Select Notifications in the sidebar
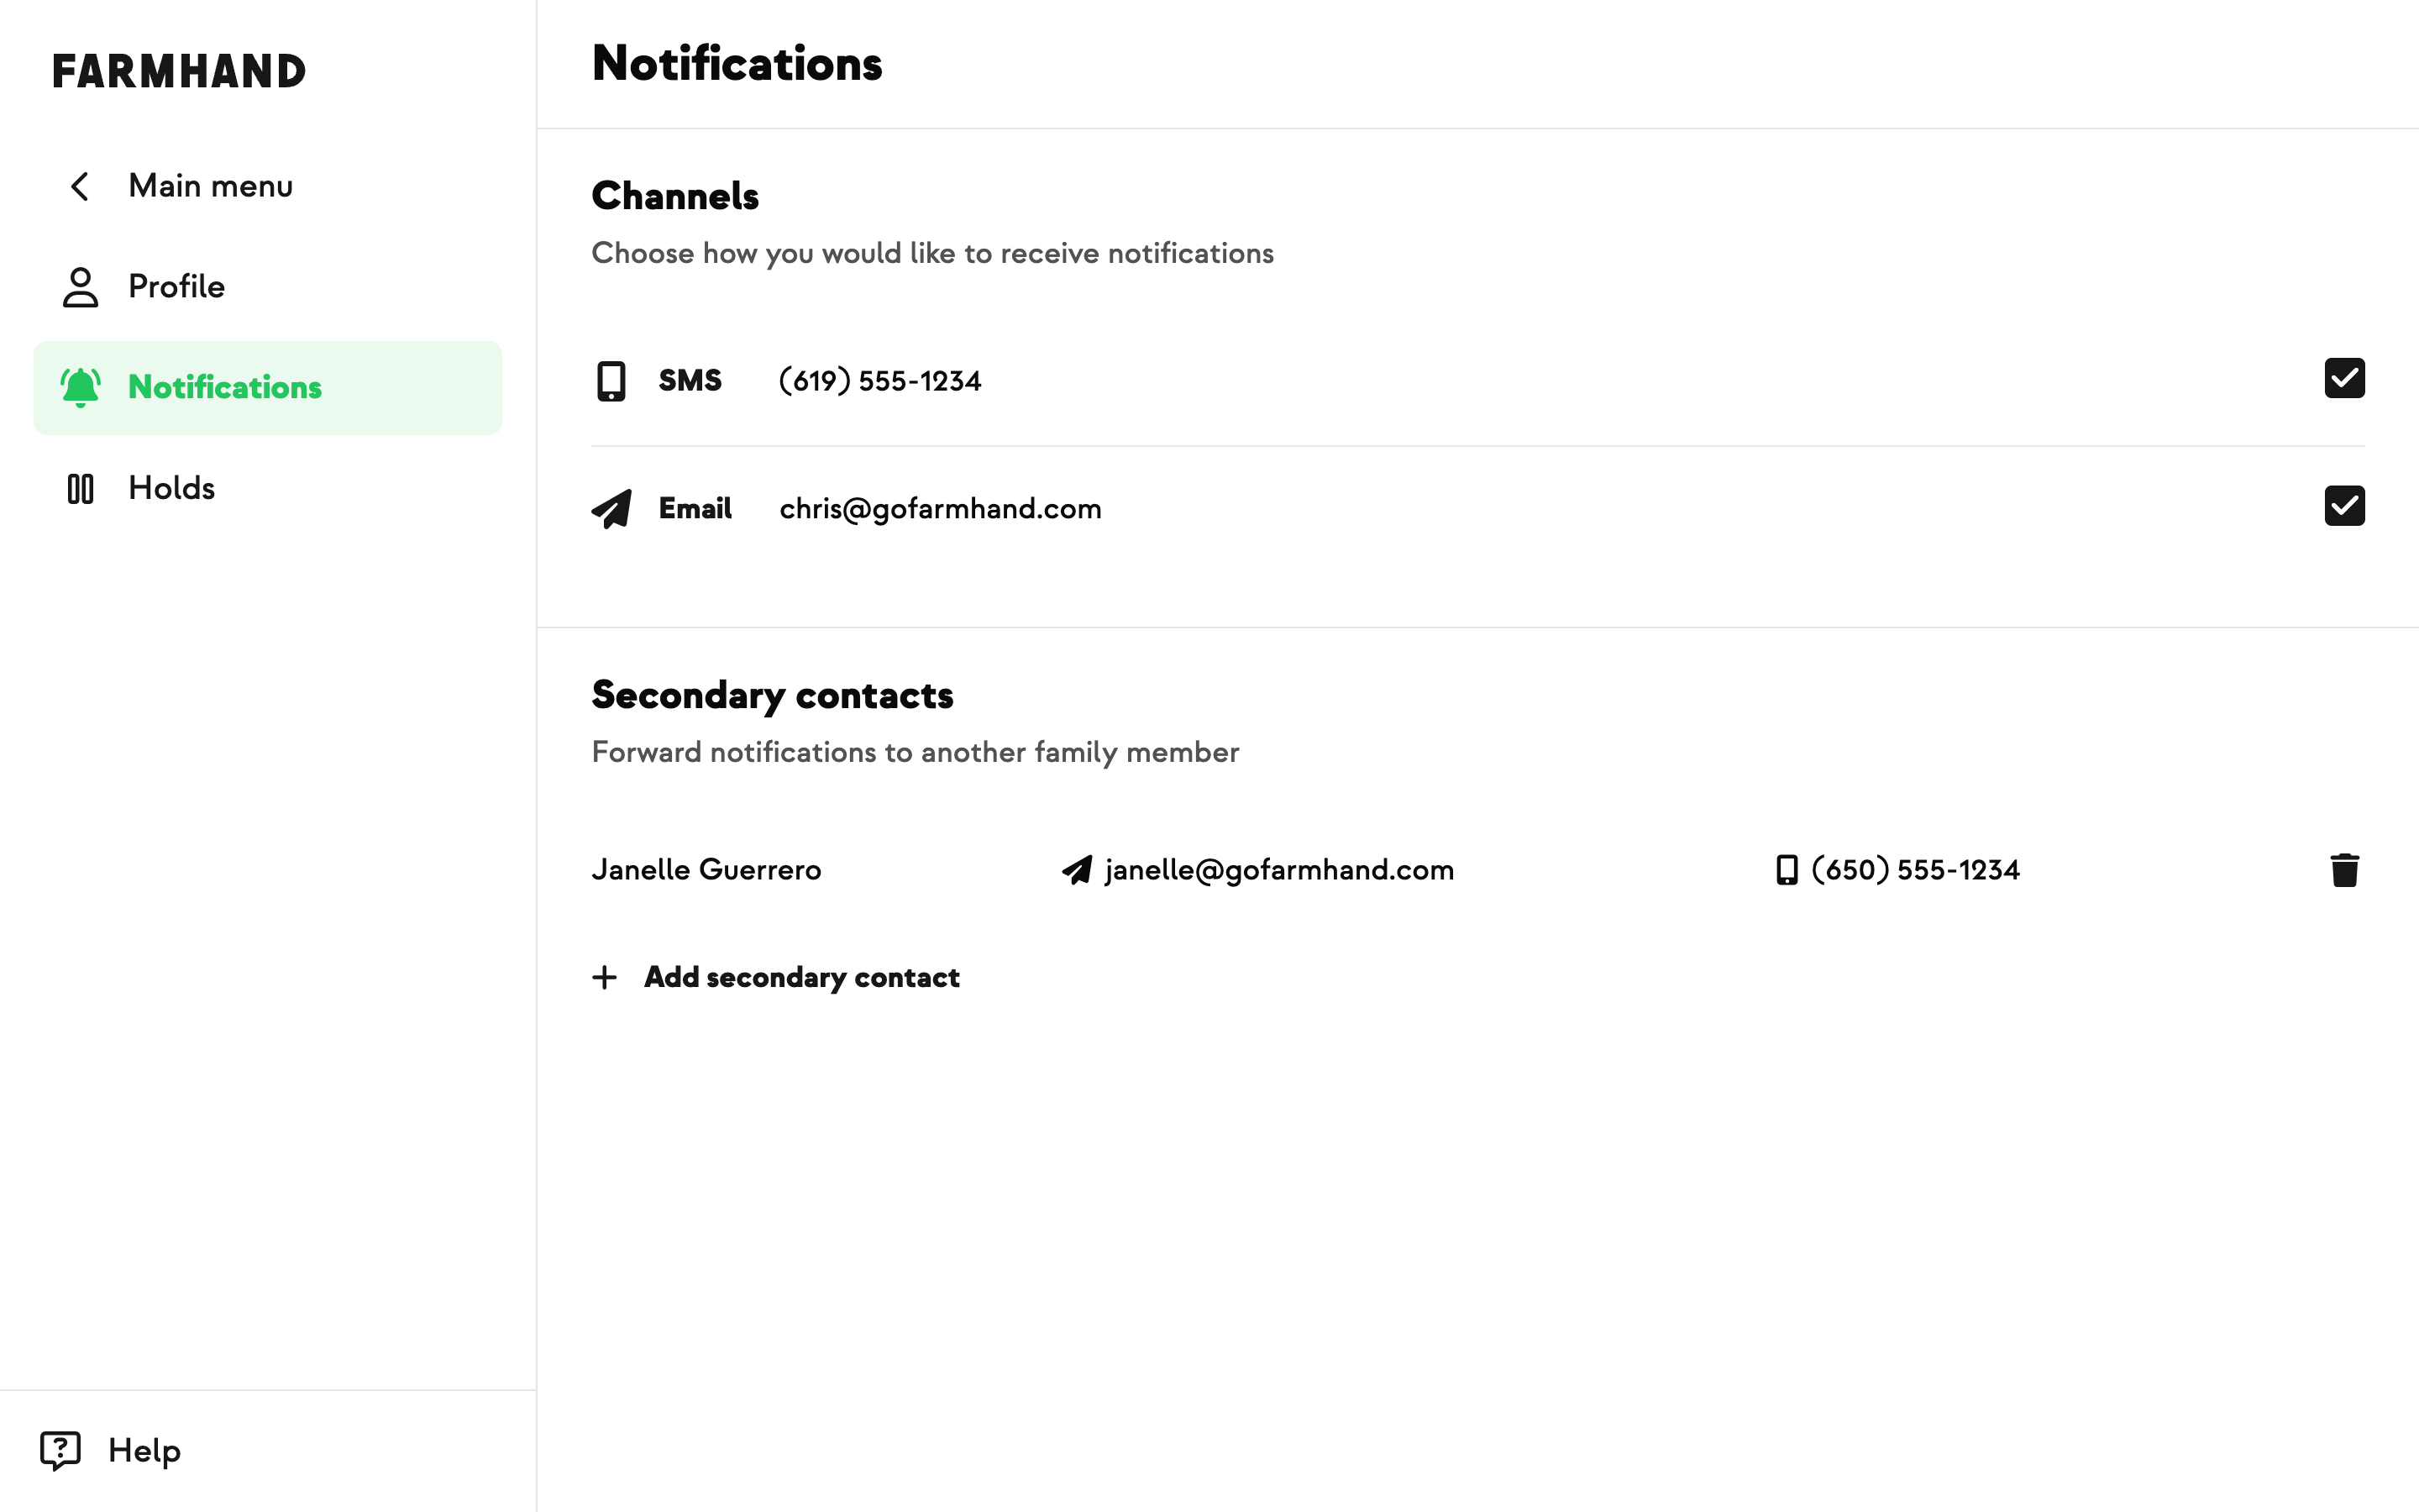The height and width of the screenshot is (1512, 2419). [x=225, y=387]
